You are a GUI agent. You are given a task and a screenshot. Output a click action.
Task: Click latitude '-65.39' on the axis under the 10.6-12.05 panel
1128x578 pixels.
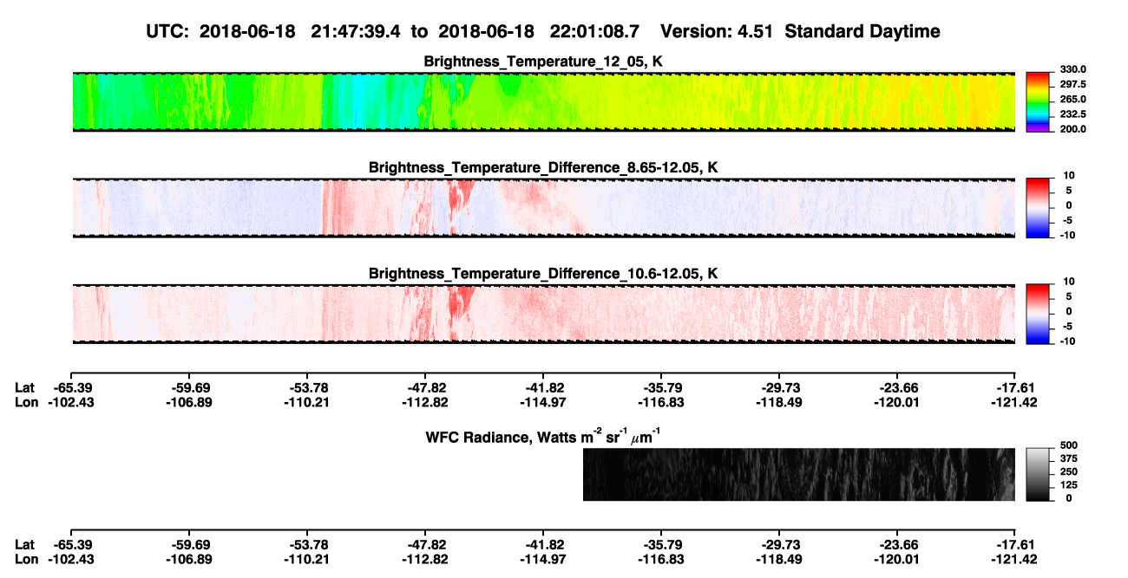tap(71, 387)
